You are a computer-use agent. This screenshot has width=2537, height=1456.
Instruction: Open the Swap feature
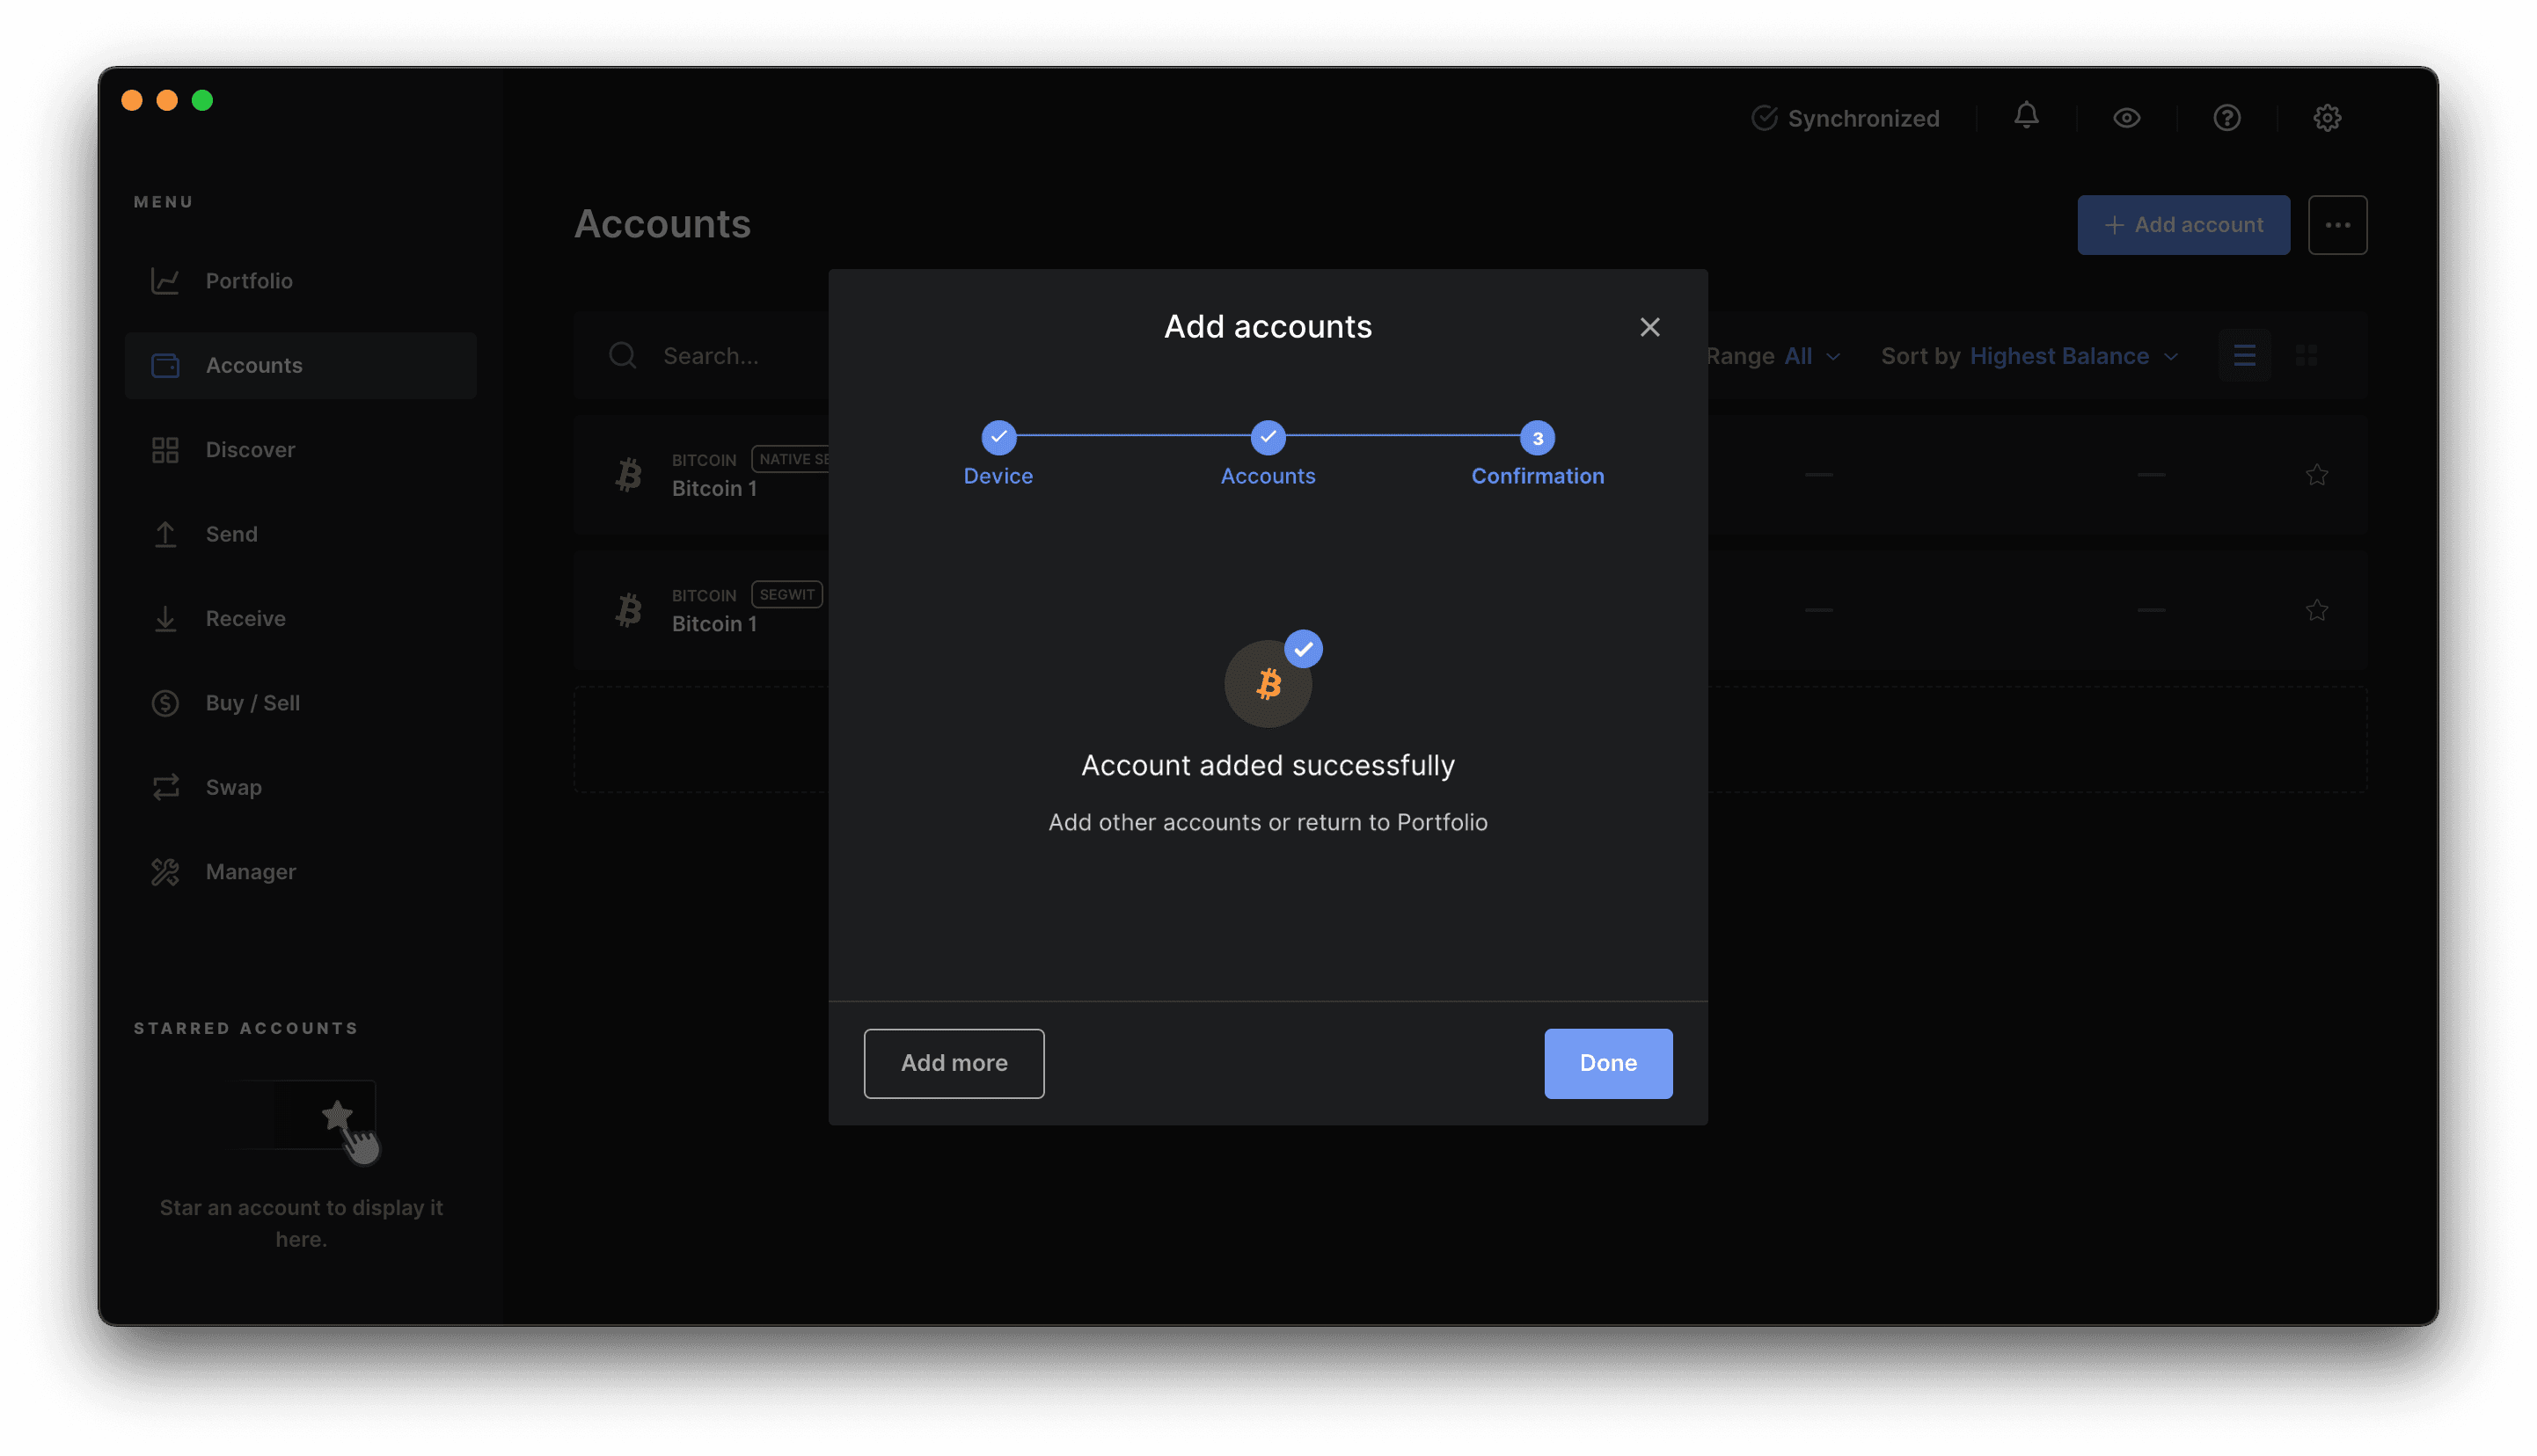click(x=233, y=786)
